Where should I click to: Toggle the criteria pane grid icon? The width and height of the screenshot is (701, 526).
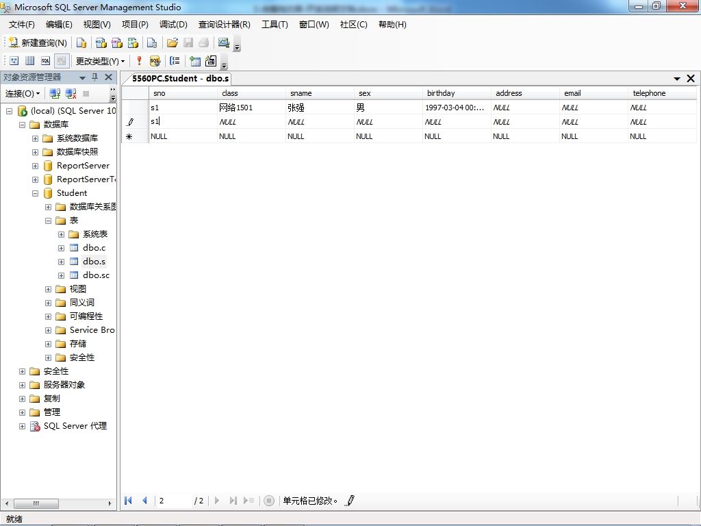click(x=30, y=61)
